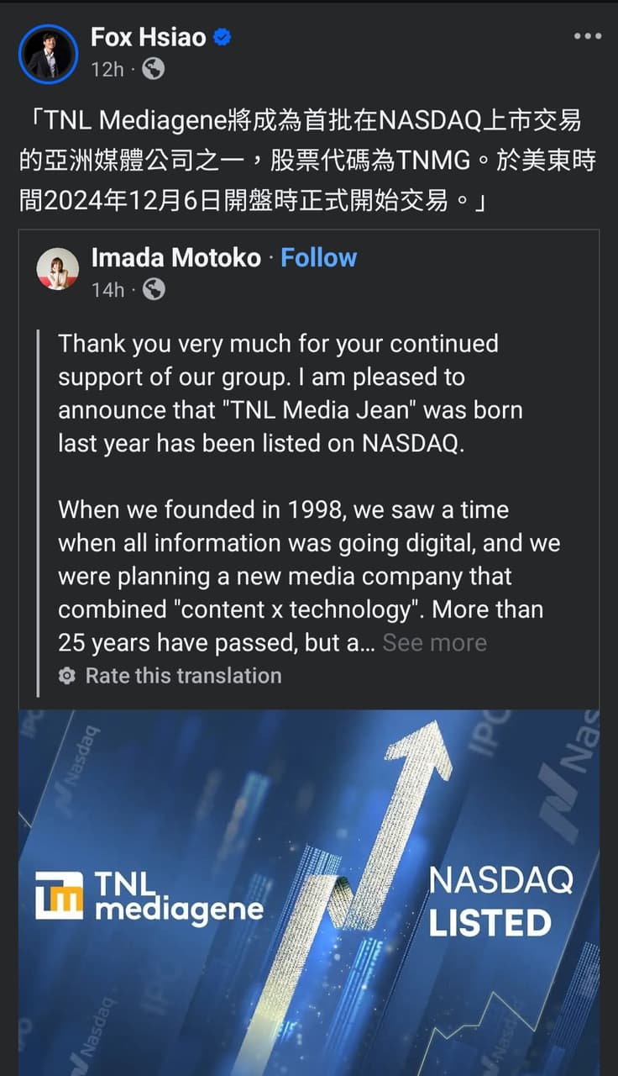Click the globe privacy icon beside 14h

(154, 289)
